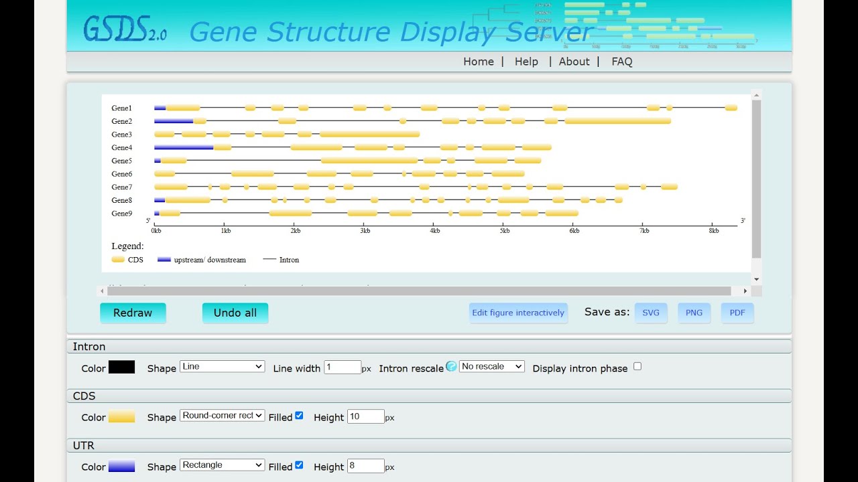Image resolution: width=858 pixels, height=482 pixels.
Task: Click Edit figure interactively button
Action: 518,313
